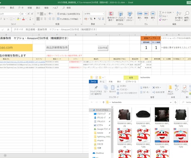Click Insert Function fx icon
Viewport: 191px width, 158px height.
pos(8,30)
